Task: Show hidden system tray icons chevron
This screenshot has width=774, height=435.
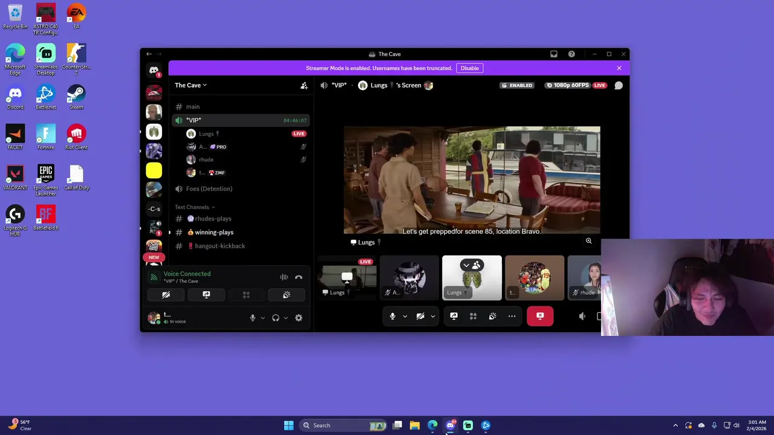Action: click(x=675, y=425)
